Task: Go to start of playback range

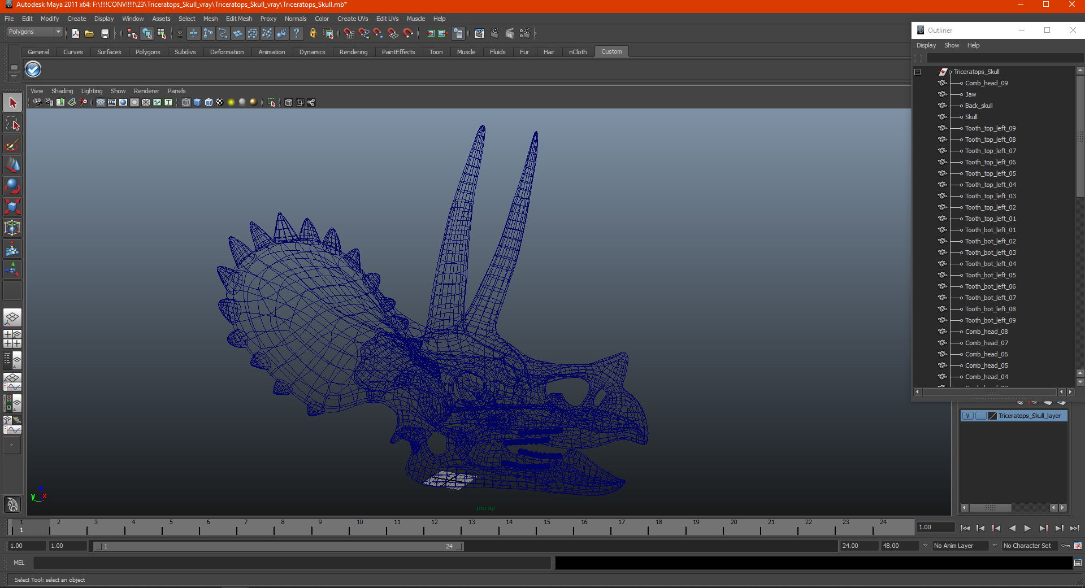Action: pos(965,528)
